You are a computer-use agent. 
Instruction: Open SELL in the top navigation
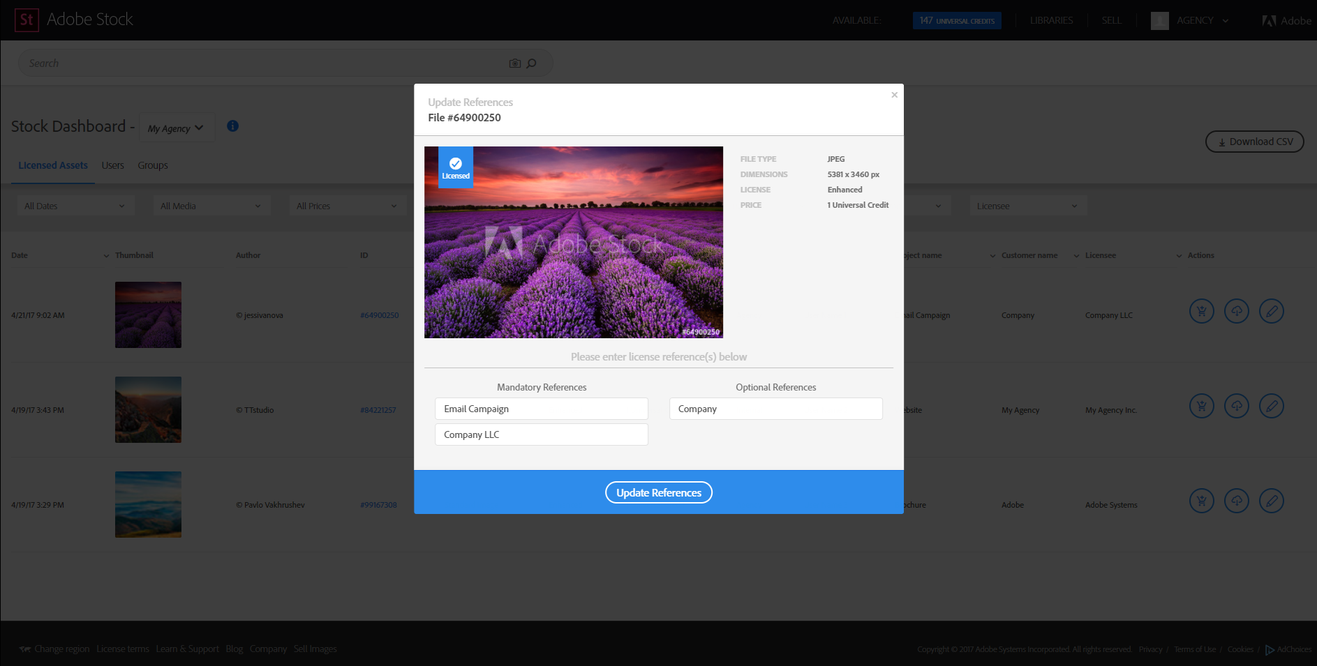pyautogui.click(x=1112, y=21)
